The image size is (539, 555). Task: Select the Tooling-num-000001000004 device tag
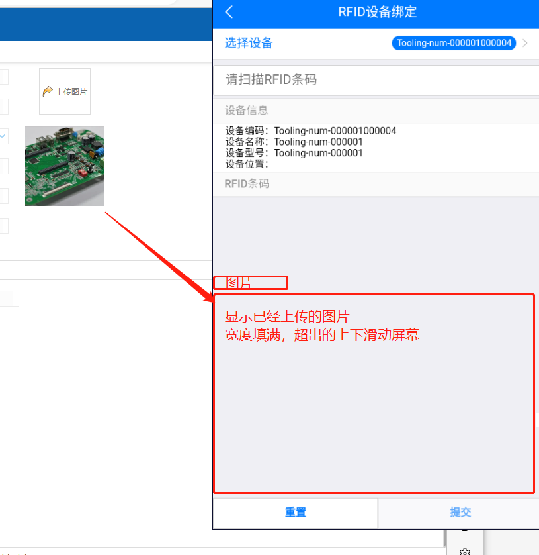tap(454, 43)
